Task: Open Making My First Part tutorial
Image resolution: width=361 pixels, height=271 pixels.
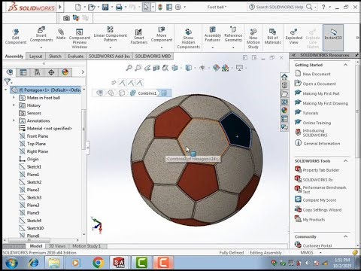Action: tap(321, 93)
